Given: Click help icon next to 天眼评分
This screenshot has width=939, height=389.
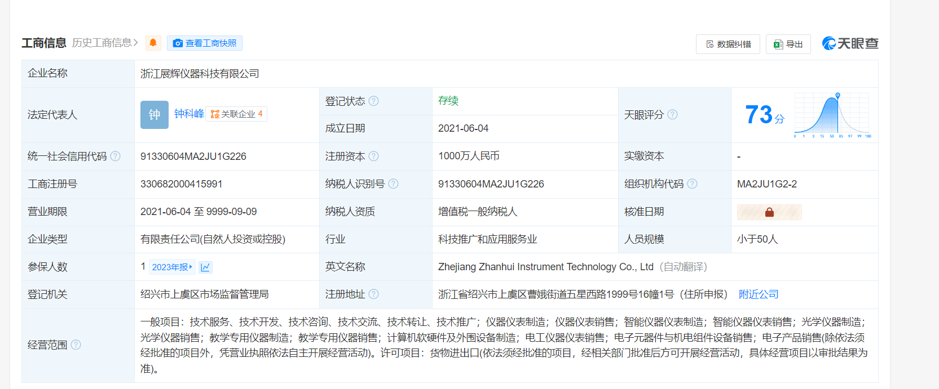Looking at the screenshot, I should click(x=672, y=114).
